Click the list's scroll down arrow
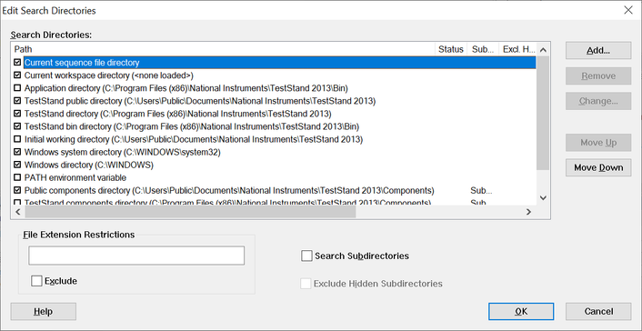The width and height of the screenshot is (642, 331). tap(543, 198)
